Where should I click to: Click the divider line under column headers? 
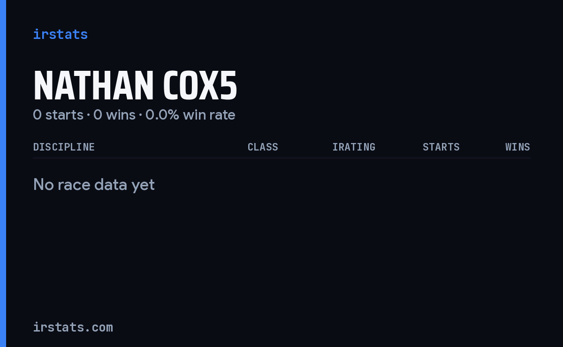(x=281, y=158)
